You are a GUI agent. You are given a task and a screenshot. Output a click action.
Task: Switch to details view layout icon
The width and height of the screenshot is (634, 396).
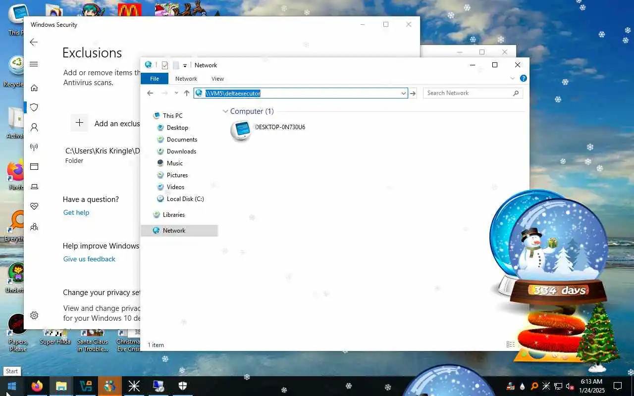(511, 345)
